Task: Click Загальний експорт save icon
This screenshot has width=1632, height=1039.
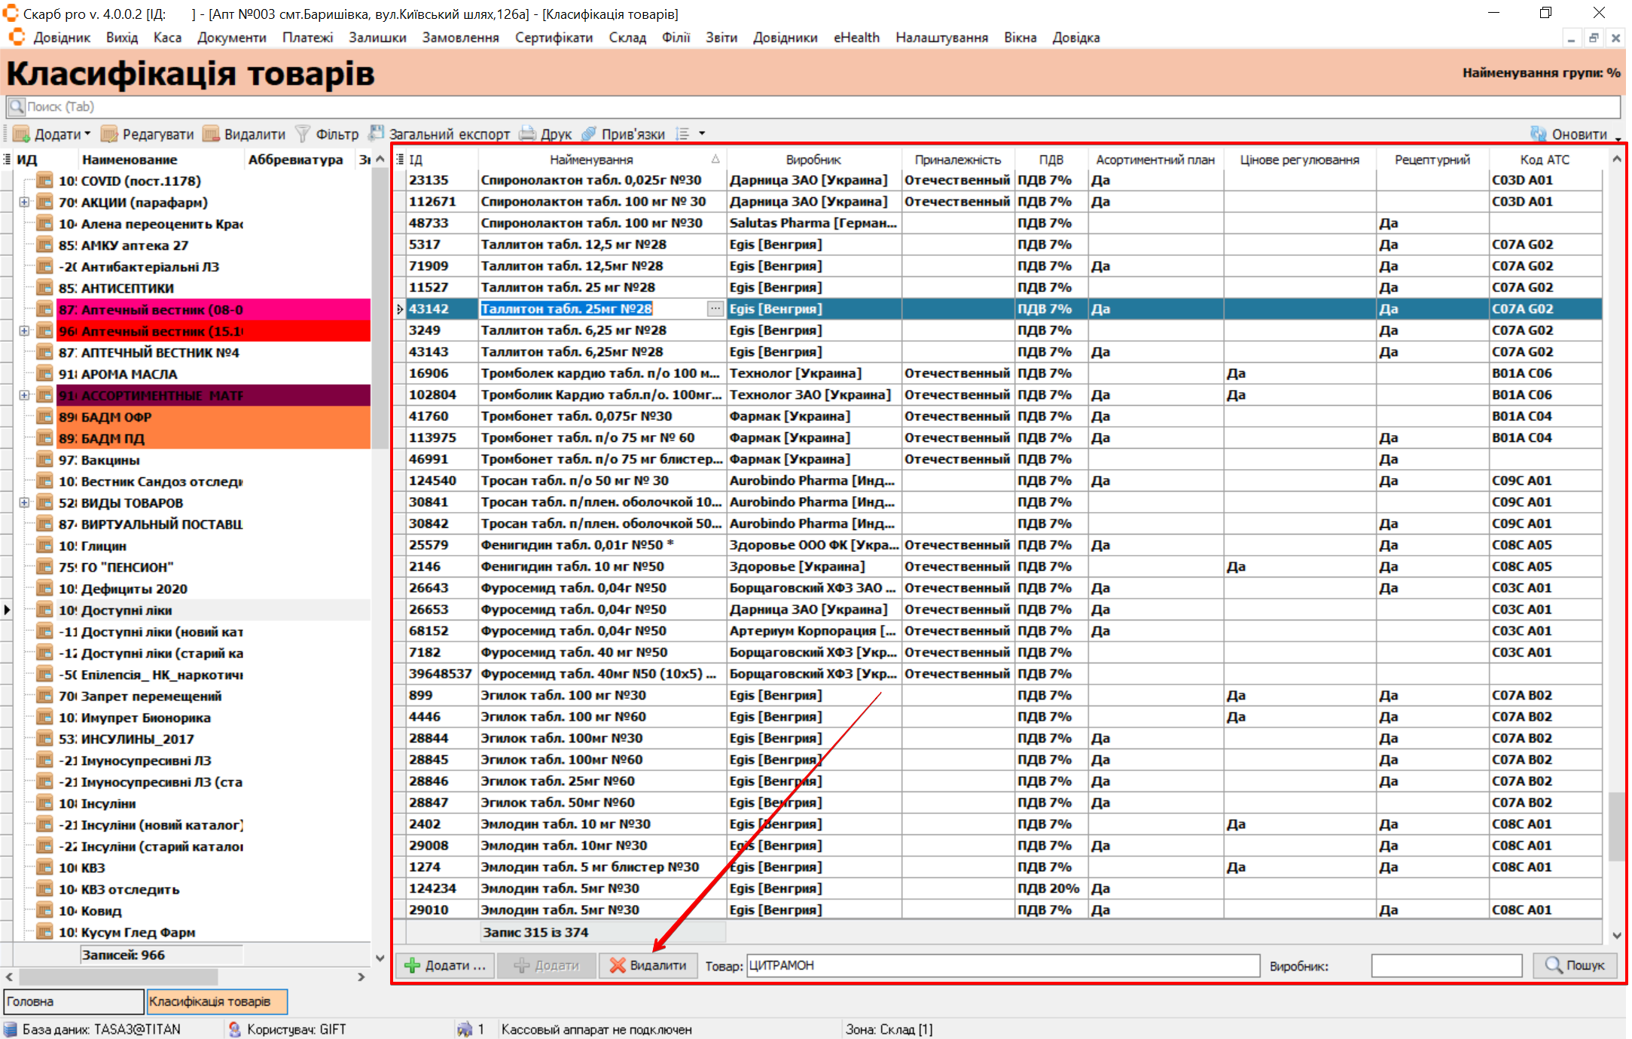Action: pyautogui.click(x=376, y=133)
